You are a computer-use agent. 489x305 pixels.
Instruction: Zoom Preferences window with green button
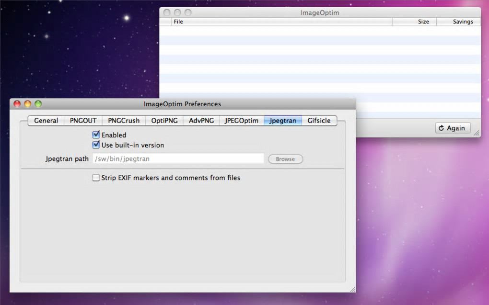(x=38, y=104)
